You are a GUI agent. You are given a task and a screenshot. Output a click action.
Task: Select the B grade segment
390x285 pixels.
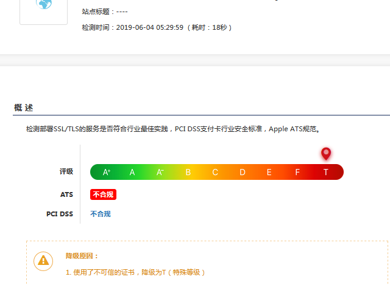point(188,172)
